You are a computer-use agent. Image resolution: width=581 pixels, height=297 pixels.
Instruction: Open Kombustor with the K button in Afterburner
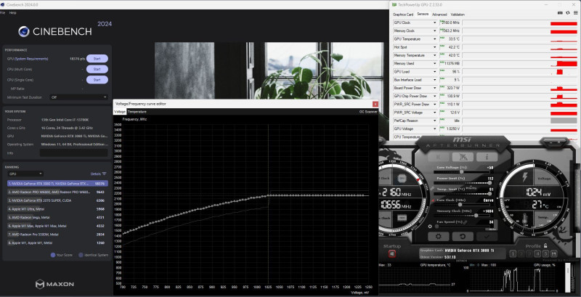click(x=439, y=157)
